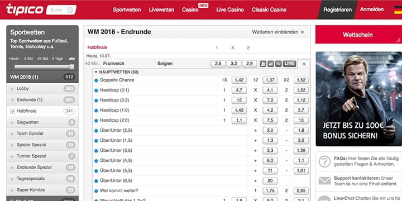Screen dimensions: 402x201
Task: Open the German flag language selector
Action: click(398, 9)
